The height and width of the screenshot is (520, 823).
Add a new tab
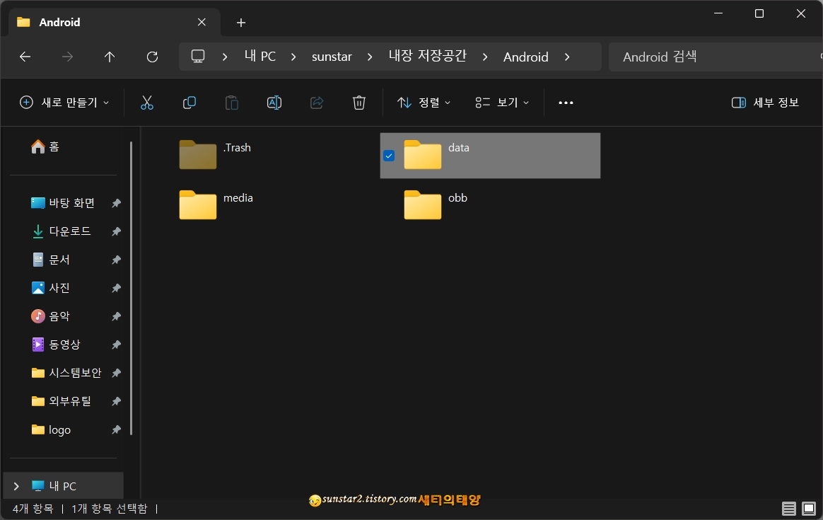[241, 23]
